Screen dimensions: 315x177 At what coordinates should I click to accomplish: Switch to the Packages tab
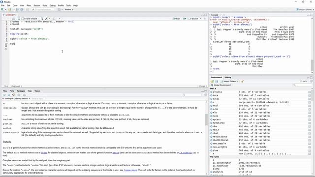(21, 91)
